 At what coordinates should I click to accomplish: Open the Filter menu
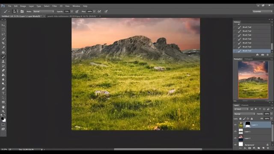(55, 6)
